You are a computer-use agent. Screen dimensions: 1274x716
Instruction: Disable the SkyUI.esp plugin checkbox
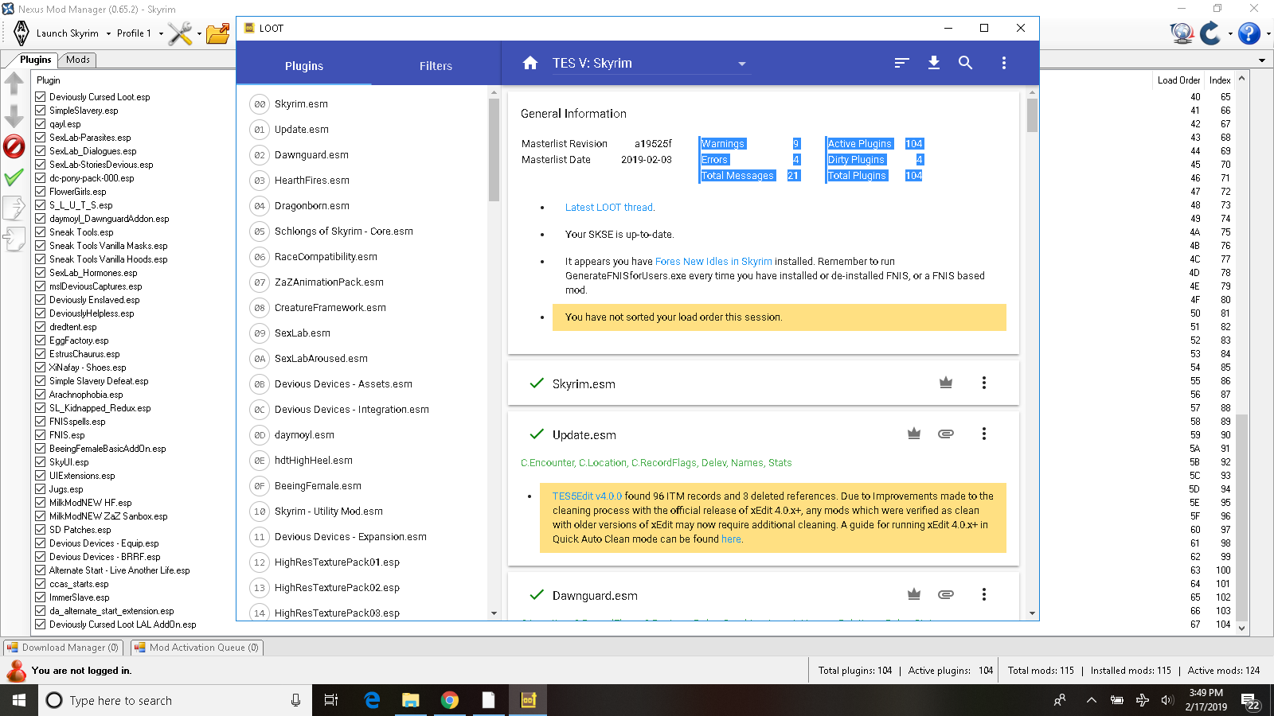[41, 462]
